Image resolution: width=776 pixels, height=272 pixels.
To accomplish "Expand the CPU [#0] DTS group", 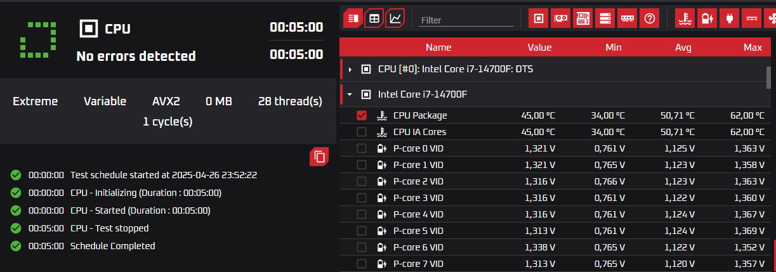I will [x=350, y=69].
